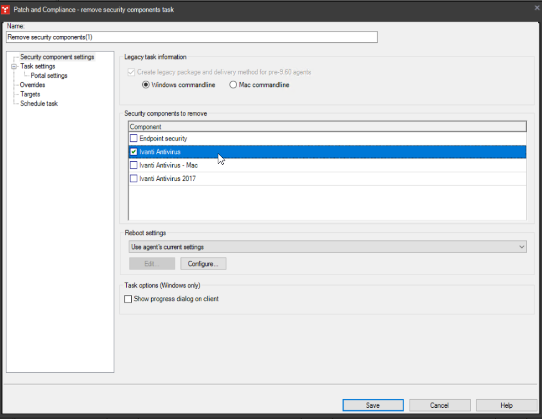Save the remove security components task
Screen dimensions: 542x419
click(x=373, y=405)
